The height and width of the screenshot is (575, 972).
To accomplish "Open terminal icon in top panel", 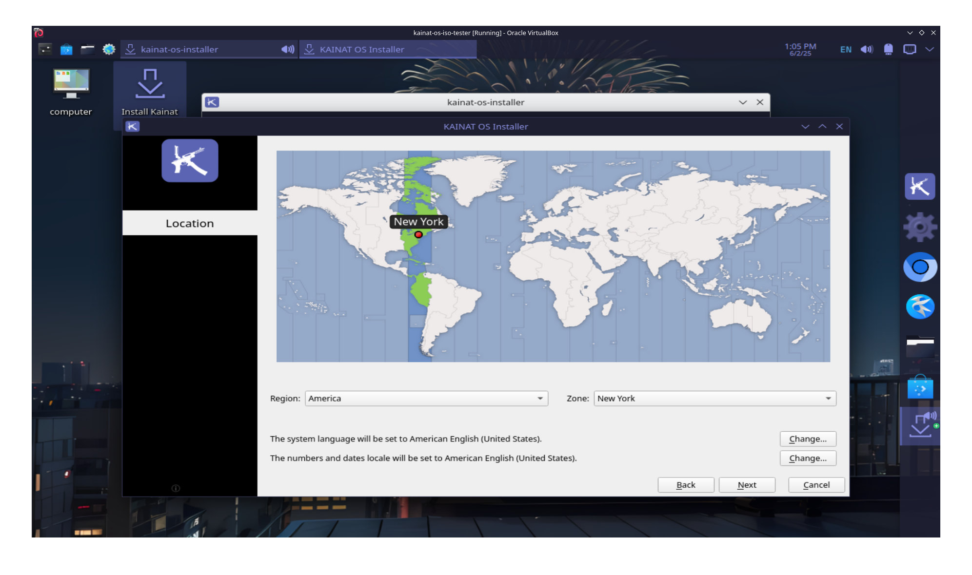I will coord(45,49).
